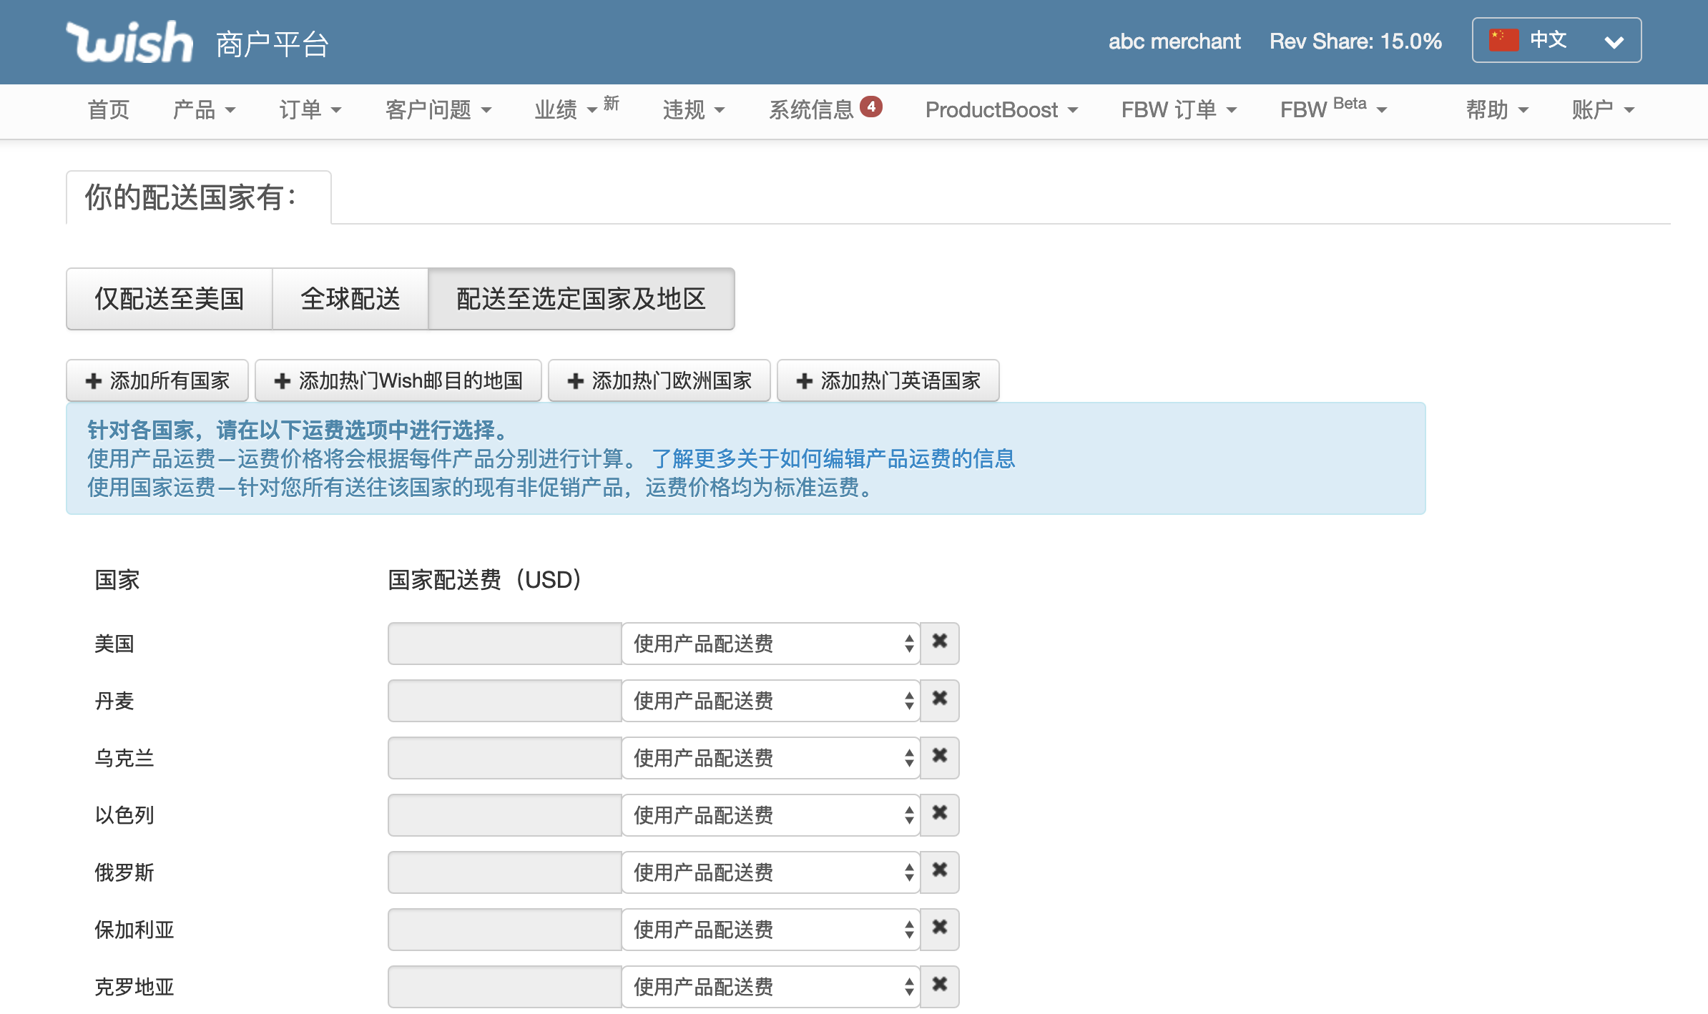
Task: Remove 乌克兰 from the country list
Action: 939,757
